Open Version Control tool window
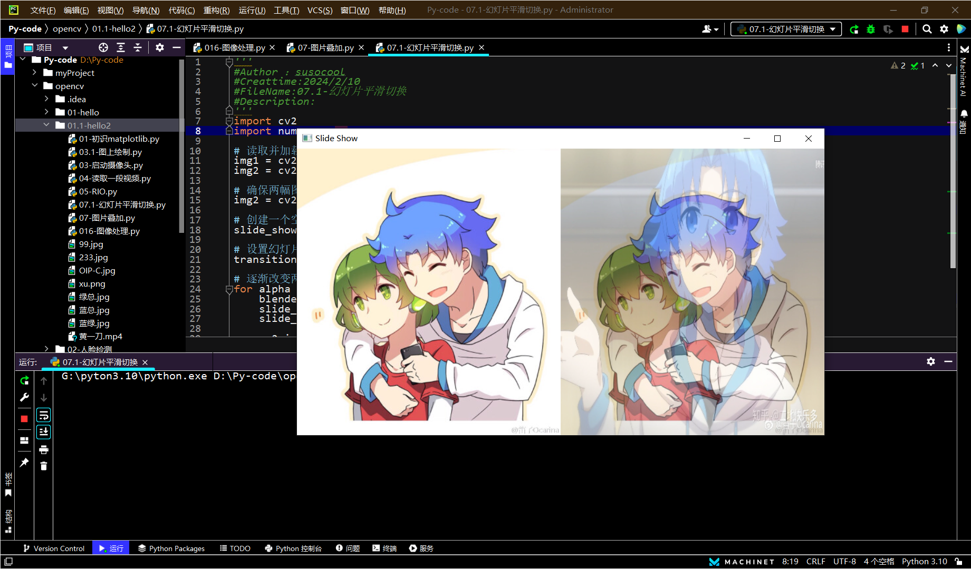Image resolution: width=971 pixels, height=569 pixels. [53, 548]
